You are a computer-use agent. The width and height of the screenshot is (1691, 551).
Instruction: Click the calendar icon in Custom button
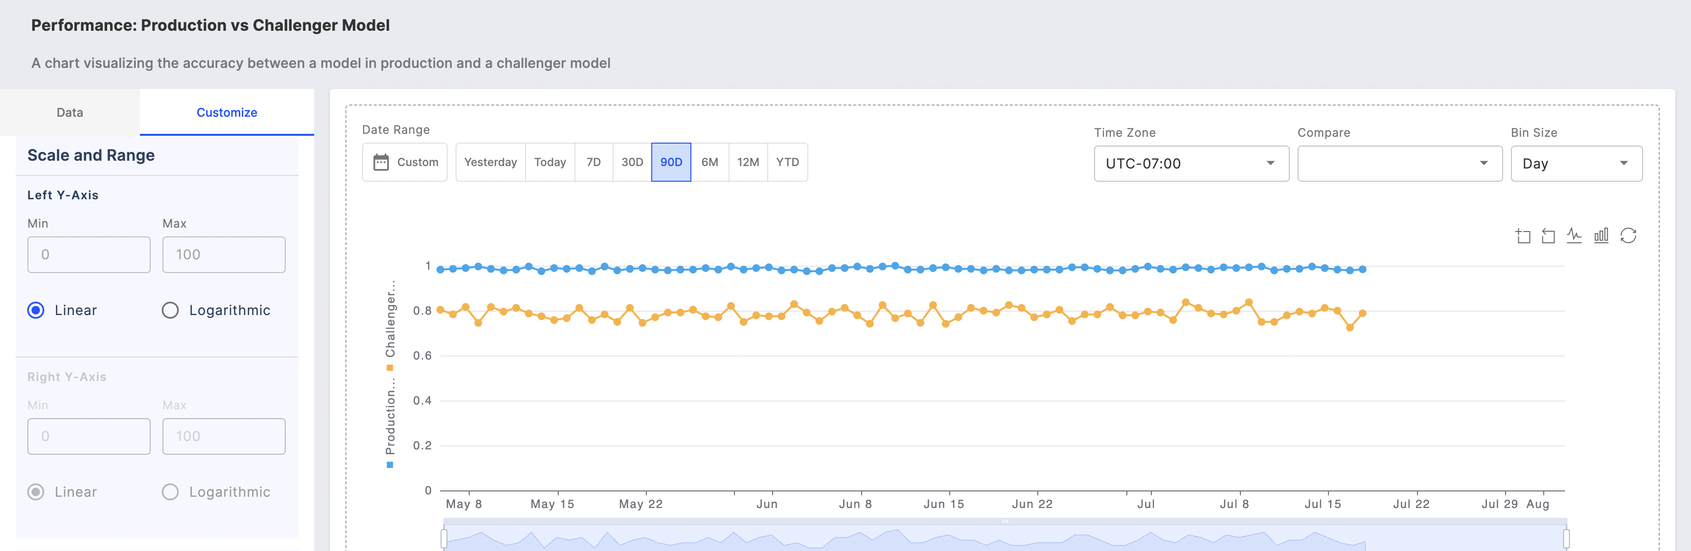(381, 162)
